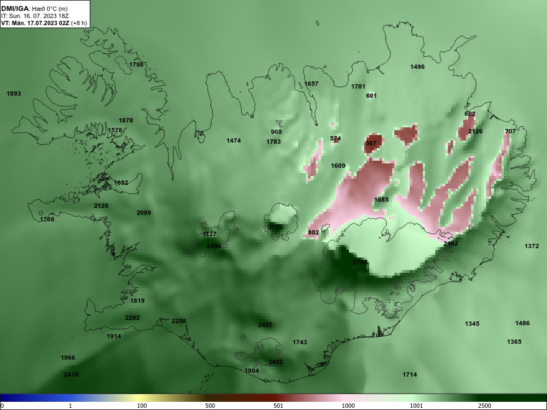Click the 1893 value on the map

point(14,93)
